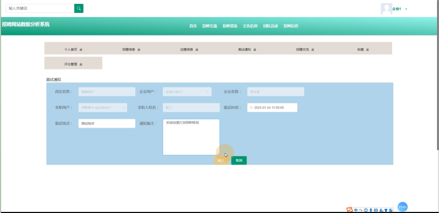This screenshot has height=213, width=439.
Task: Click the 招聘网站数据分析系统 site title
Action: pos(26,24)
